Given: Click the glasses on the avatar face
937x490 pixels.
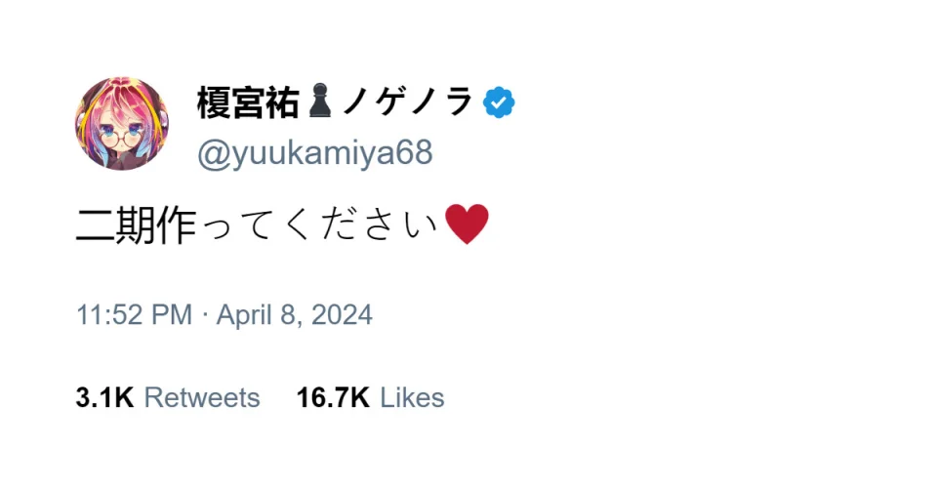Looking at the screenshot, I should [x=121, y=136].
